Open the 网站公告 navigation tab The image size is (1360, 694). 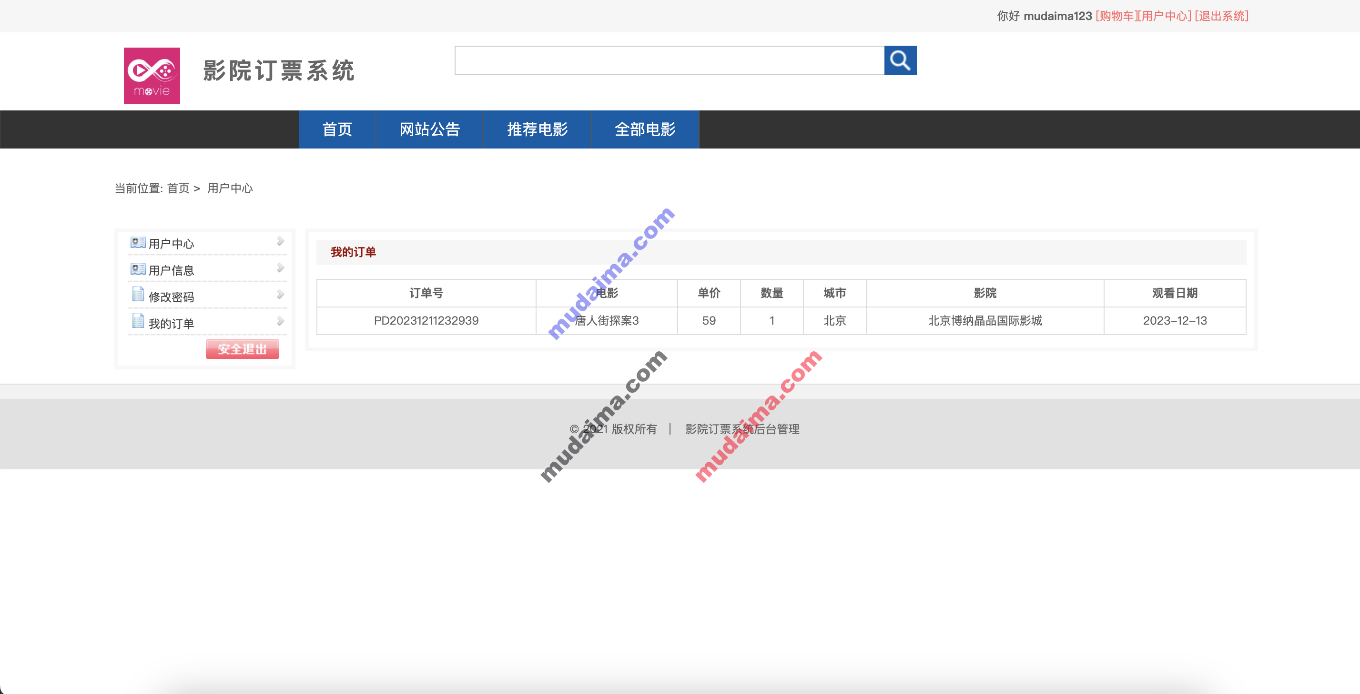[x=430, y=129]
